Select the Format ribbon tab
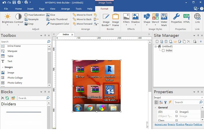This screenshot has height=134, width=204. pos(104,9)
